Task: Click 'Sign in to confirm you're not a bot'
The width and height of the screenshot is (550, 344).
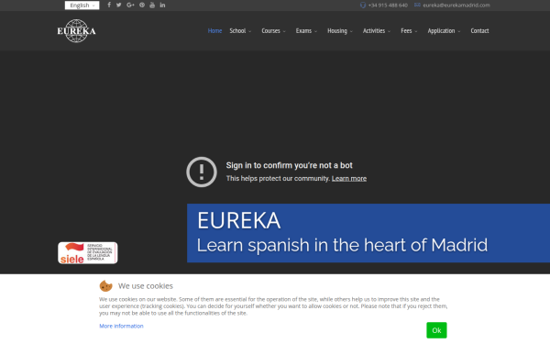Action: [289, 165]
